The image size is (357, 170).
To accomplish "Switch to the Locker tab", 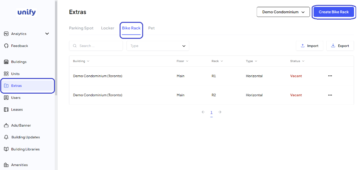I will [x=108, y=28].
